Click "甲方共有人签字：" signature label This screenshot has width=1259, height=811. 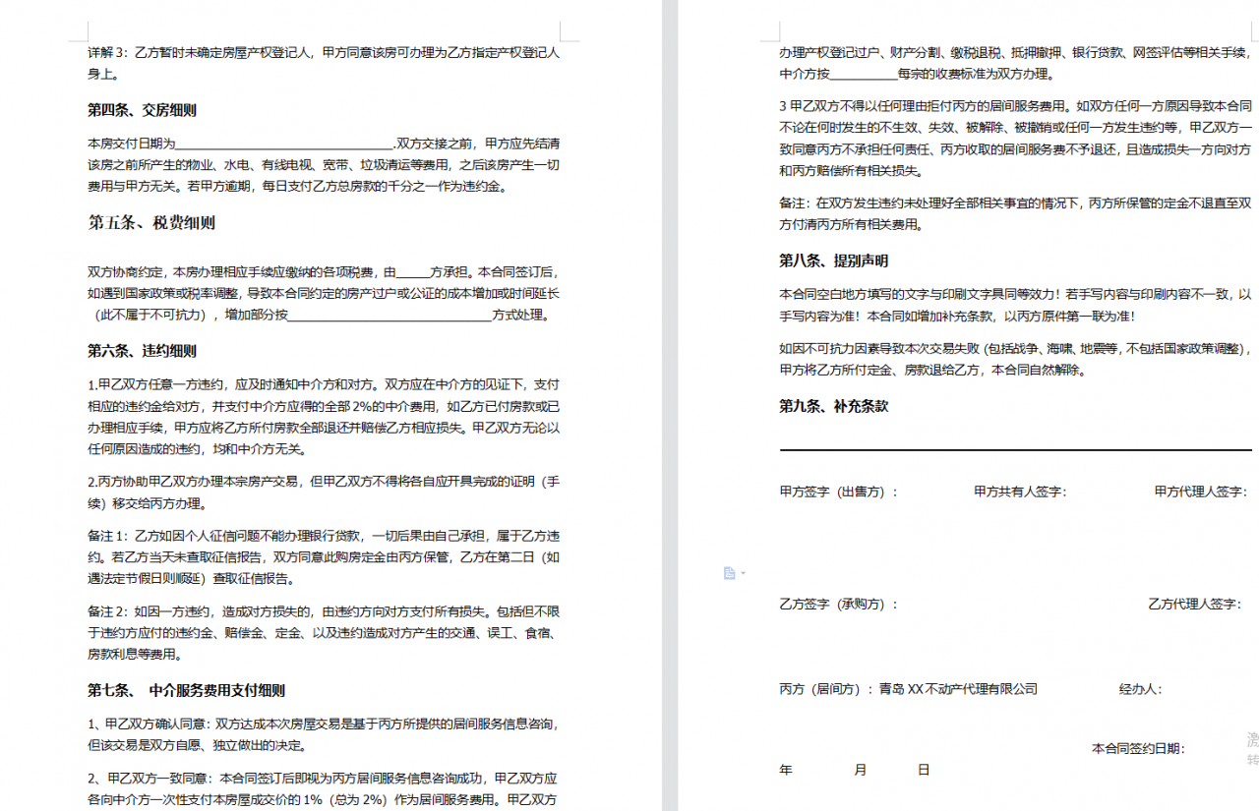point(1021,492)
